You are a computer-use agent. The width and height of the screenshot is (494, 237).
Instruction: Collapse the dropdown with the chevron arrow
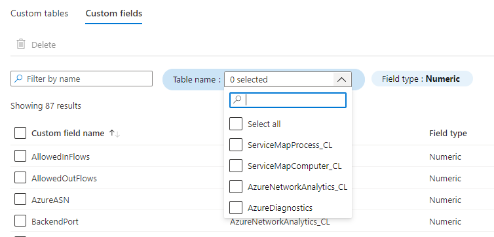click(x=341, y=80)
